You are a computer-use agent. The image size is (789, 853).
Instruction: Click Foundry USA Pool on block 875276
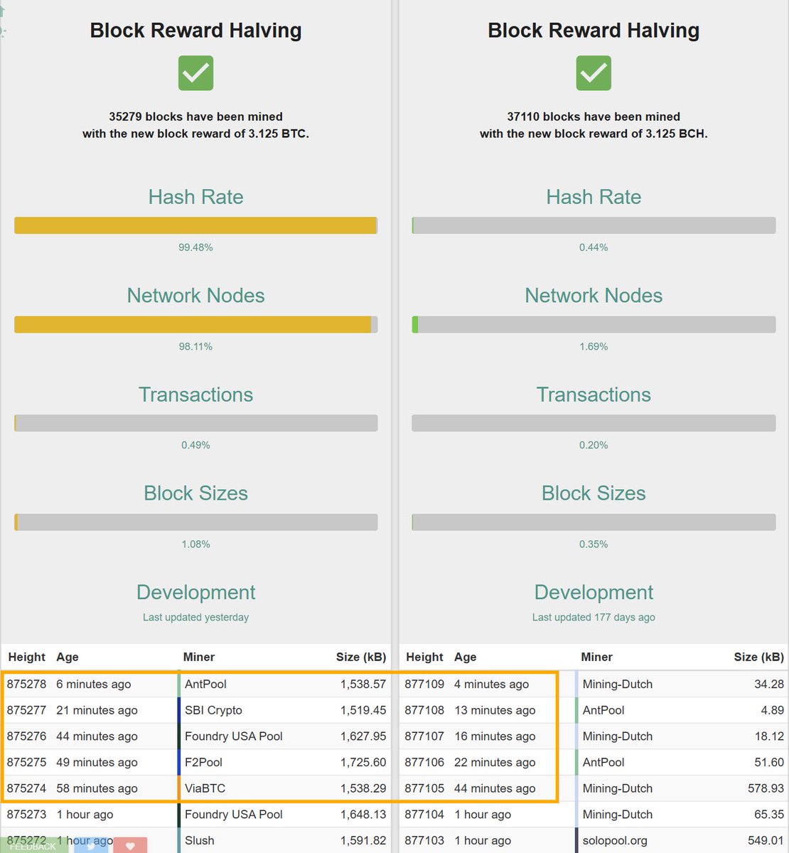tap(234, 736)
